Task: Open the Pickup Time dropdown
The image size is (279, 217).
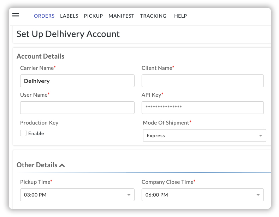Action: click(77, 195)
